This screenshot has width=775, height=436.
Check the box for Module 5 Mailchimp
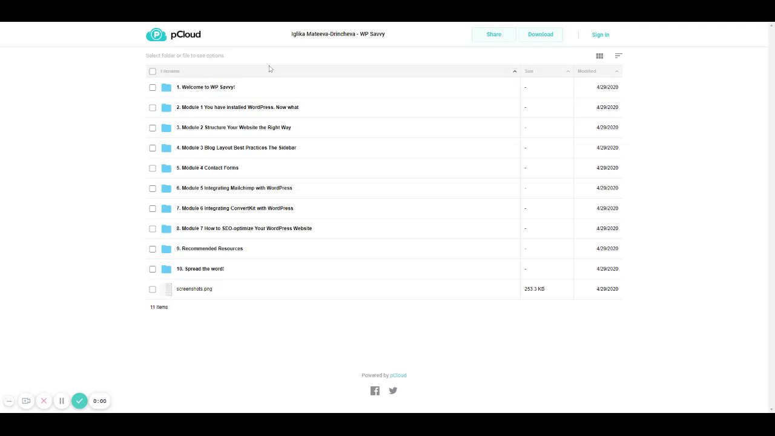pyautogui.click(x=153, y=188)
